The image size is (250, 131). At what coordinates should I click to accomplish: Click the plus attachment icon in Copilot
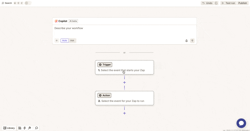pyautogui.click(x=57, y=41)
